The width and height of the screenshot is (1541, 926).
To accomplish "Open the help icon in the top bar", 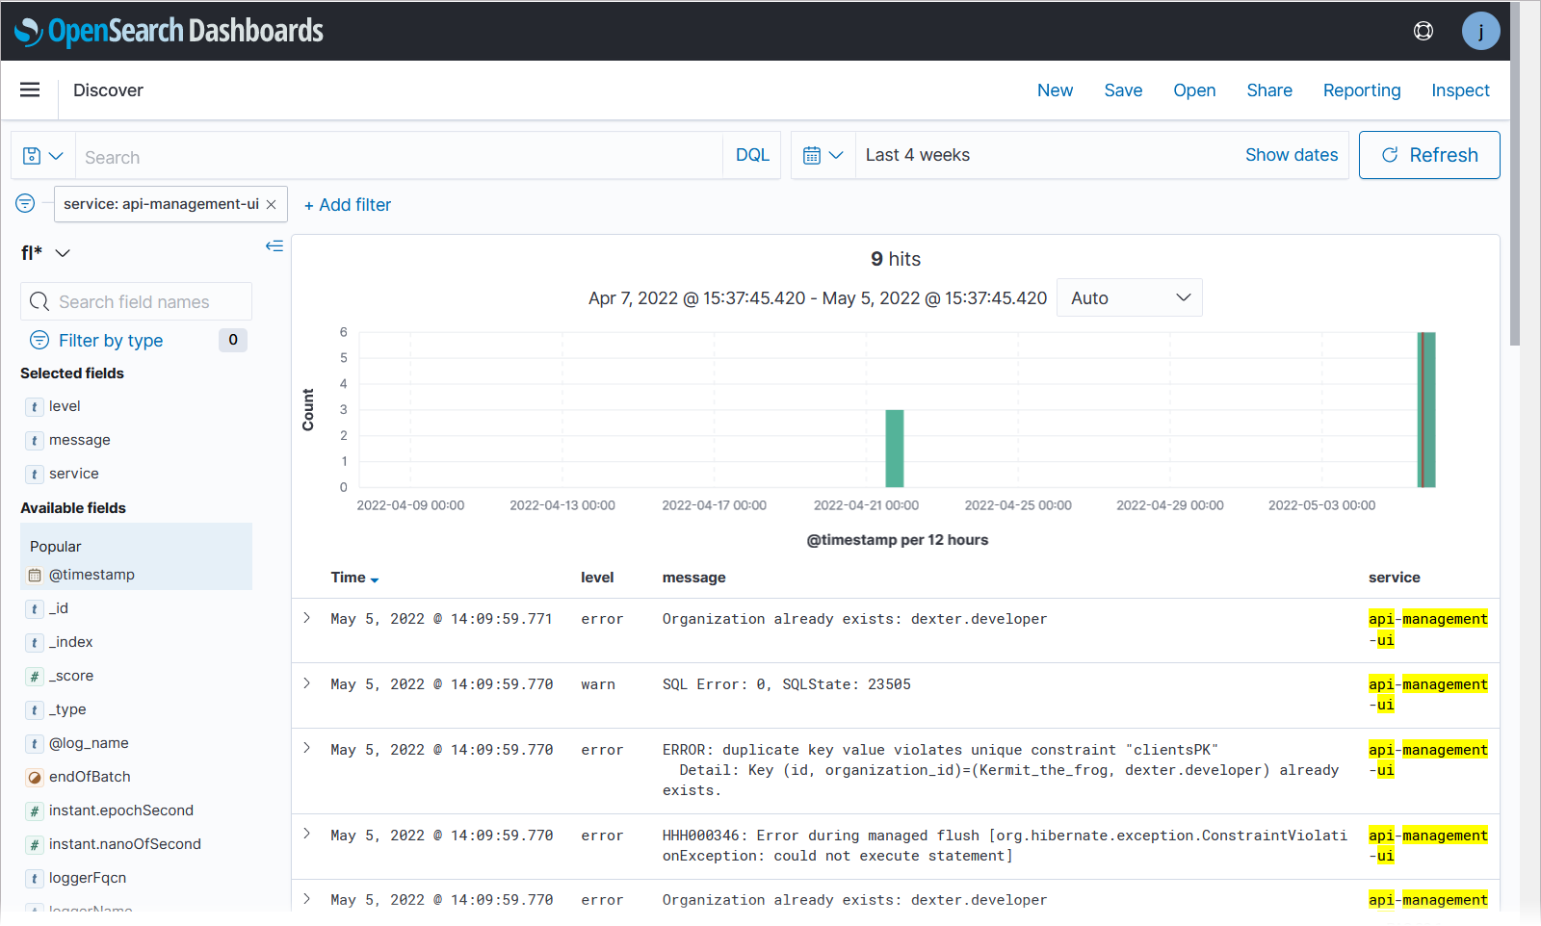I will tap(1423, 31).
